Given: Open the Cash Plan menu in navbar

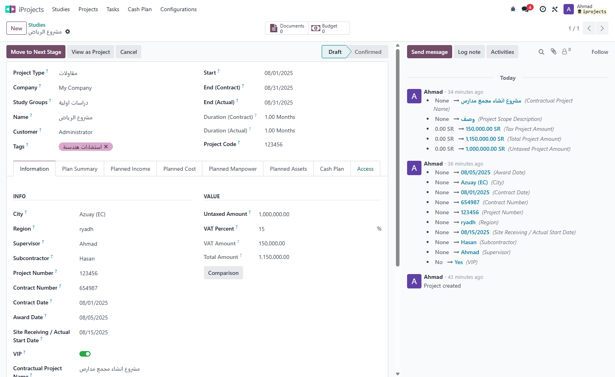Looking at the screenshot, I should [140, 9].
